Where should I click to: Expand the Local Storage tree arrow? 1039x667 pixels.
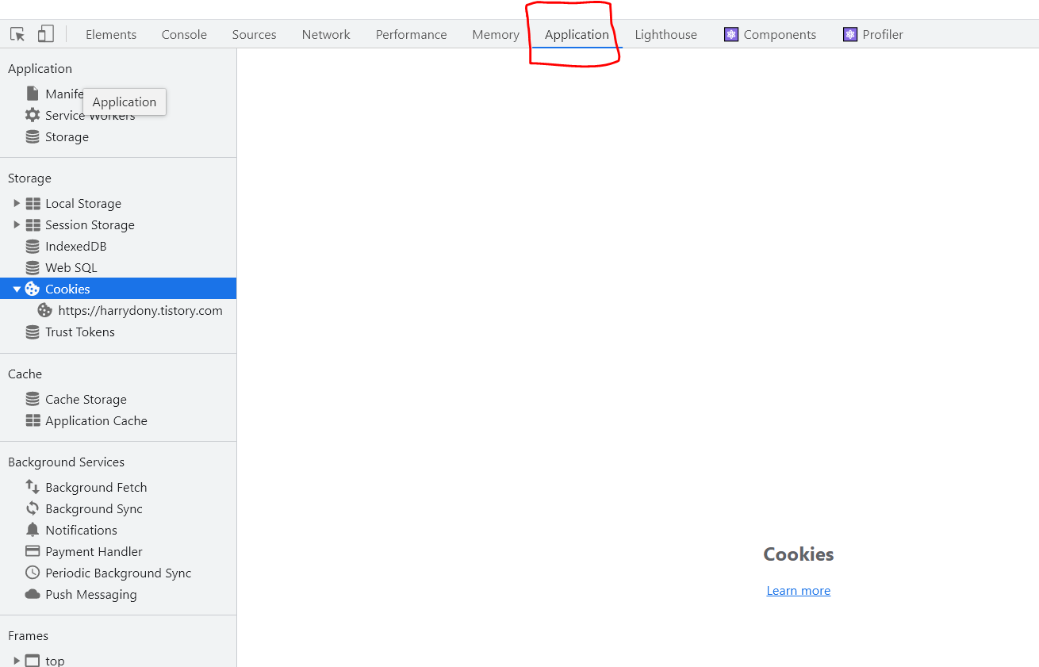(17, 203)
